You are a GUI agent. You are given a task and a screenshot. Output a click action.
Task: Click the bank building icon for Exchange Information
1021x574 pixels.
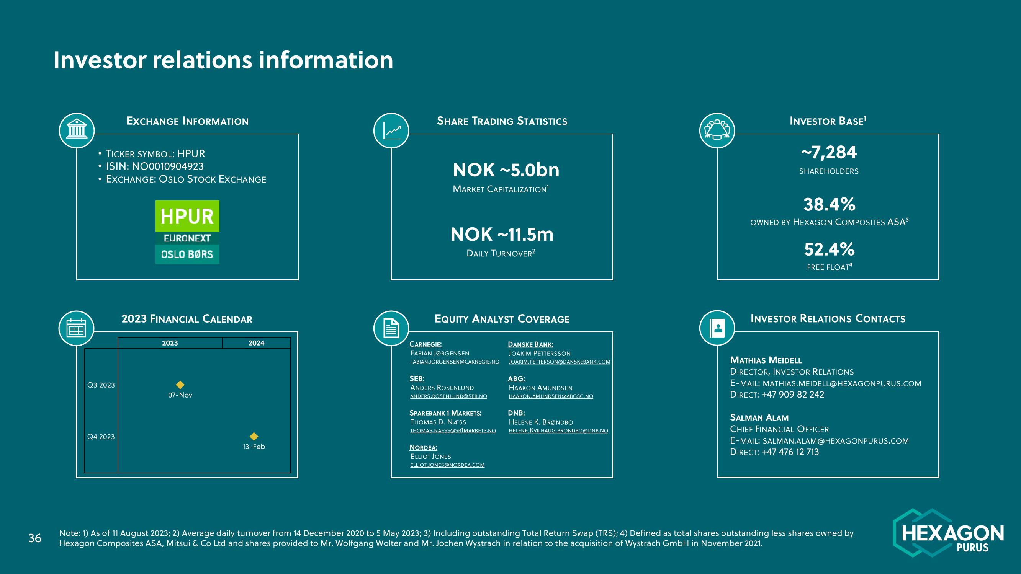pyautogui.click(x=77, y=130)
